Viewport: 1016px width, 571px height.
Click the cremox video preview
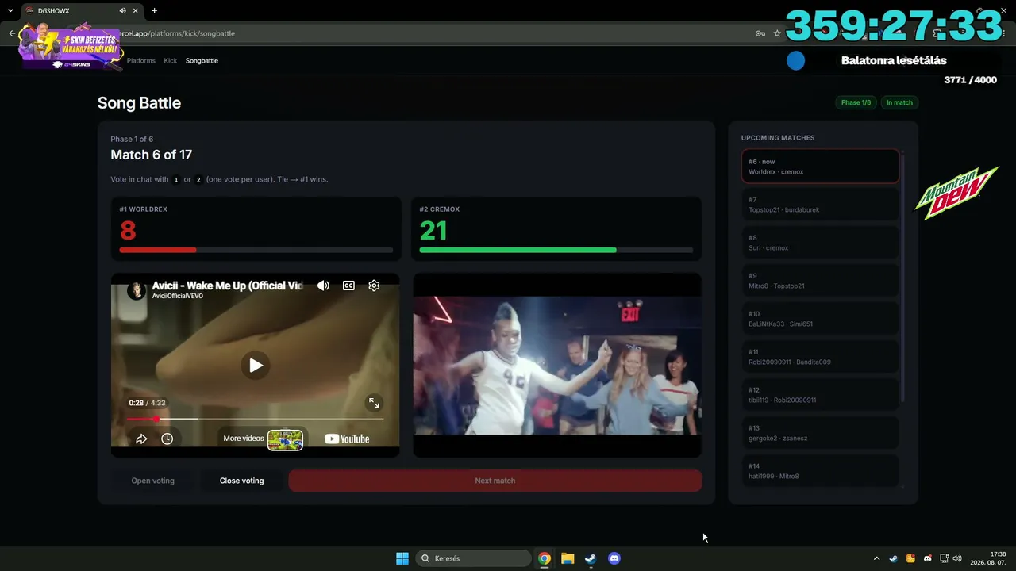point(557,366)
